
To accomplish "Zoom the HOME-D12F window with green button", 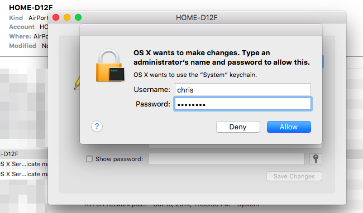I will point(78,17).
